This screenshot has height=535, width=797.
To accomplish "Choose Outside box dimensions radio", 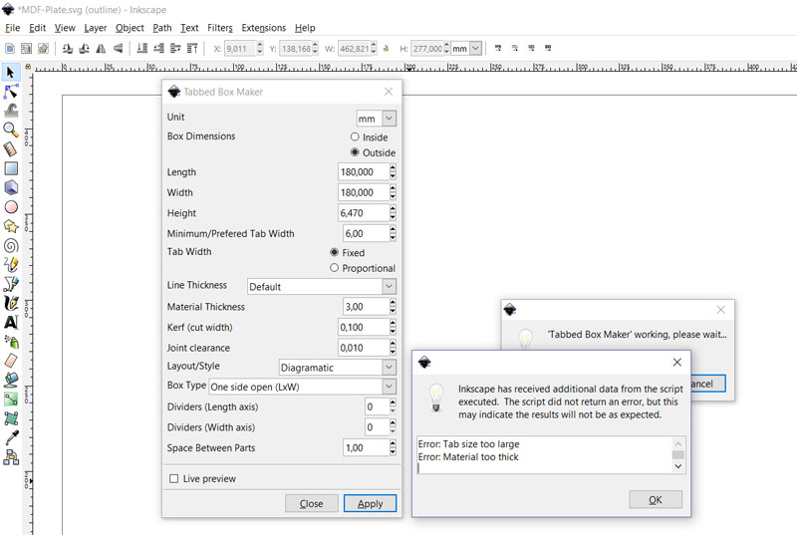I will click(x=355, y=151).
